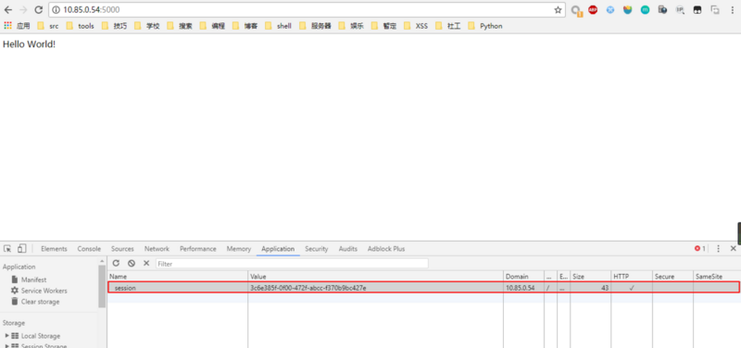Screen dimensions: 741x348
Task: Click the server-with-globe extension icon
Action: (x=662, y=10)
